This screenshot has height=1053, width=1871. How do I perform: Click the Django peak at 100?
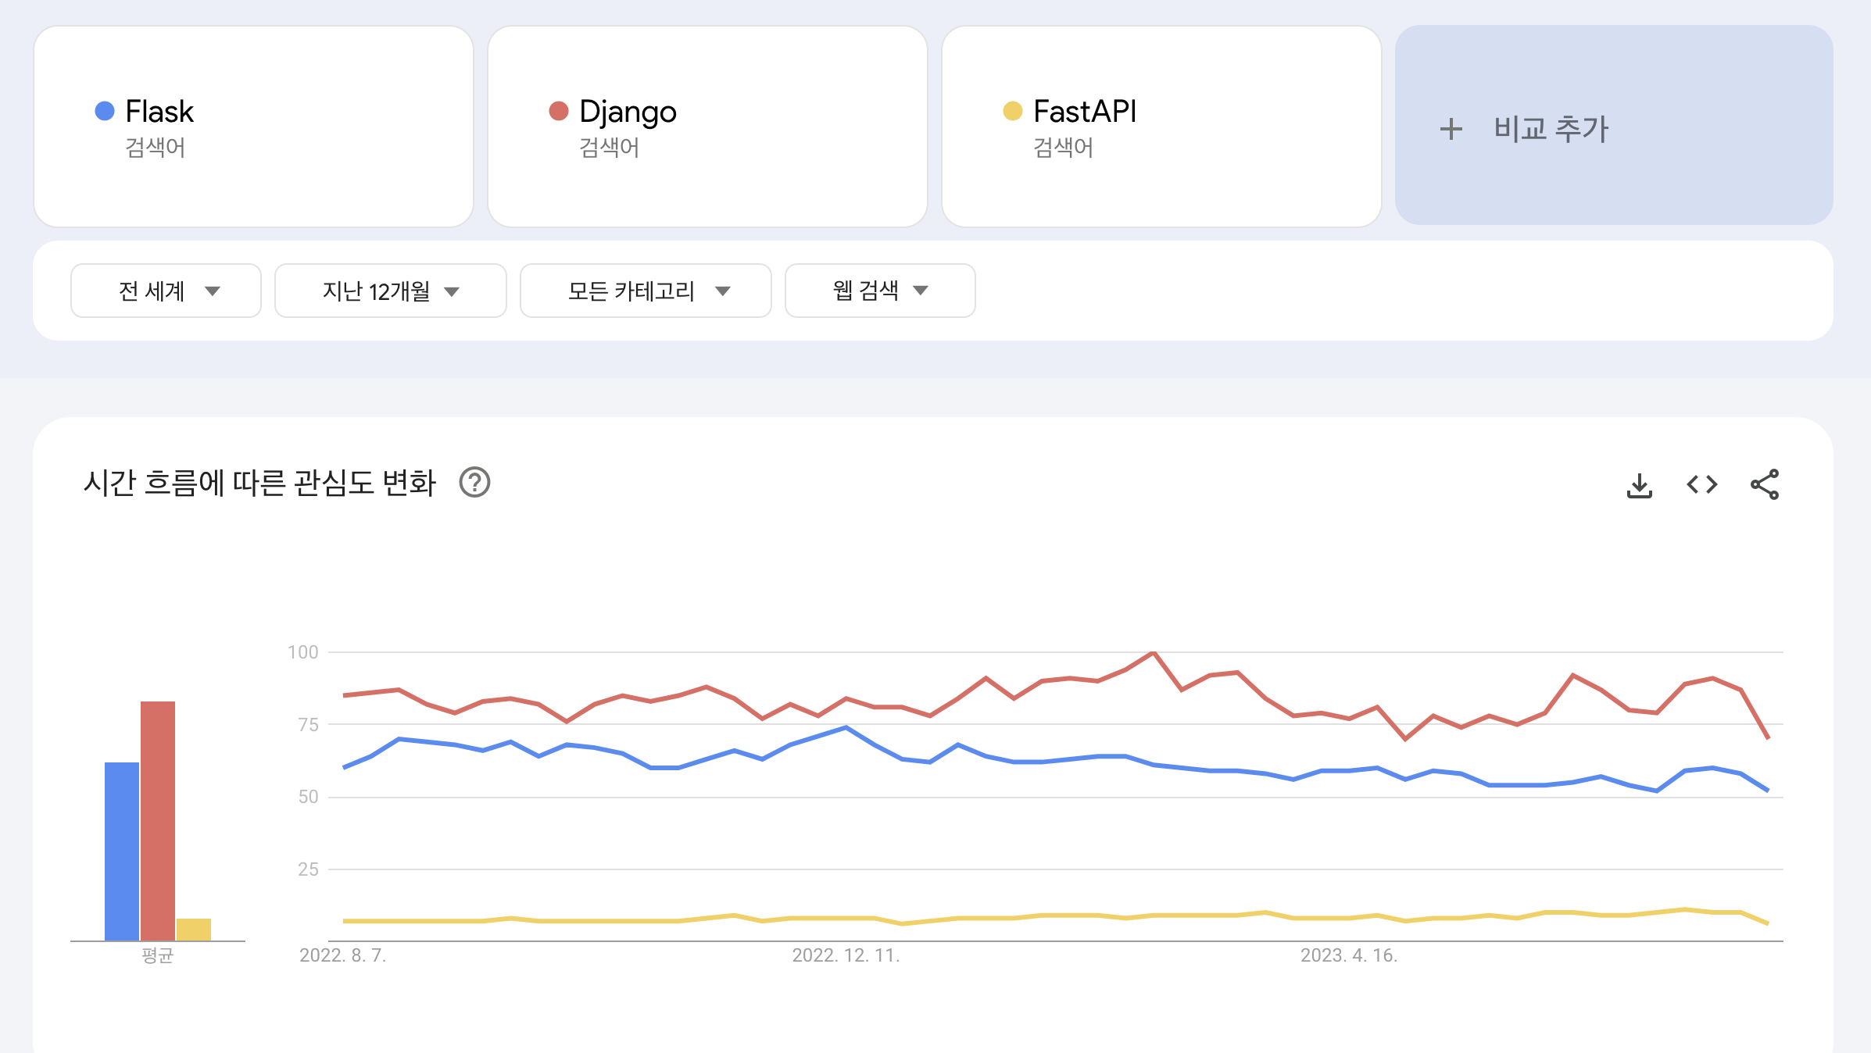1154,652
